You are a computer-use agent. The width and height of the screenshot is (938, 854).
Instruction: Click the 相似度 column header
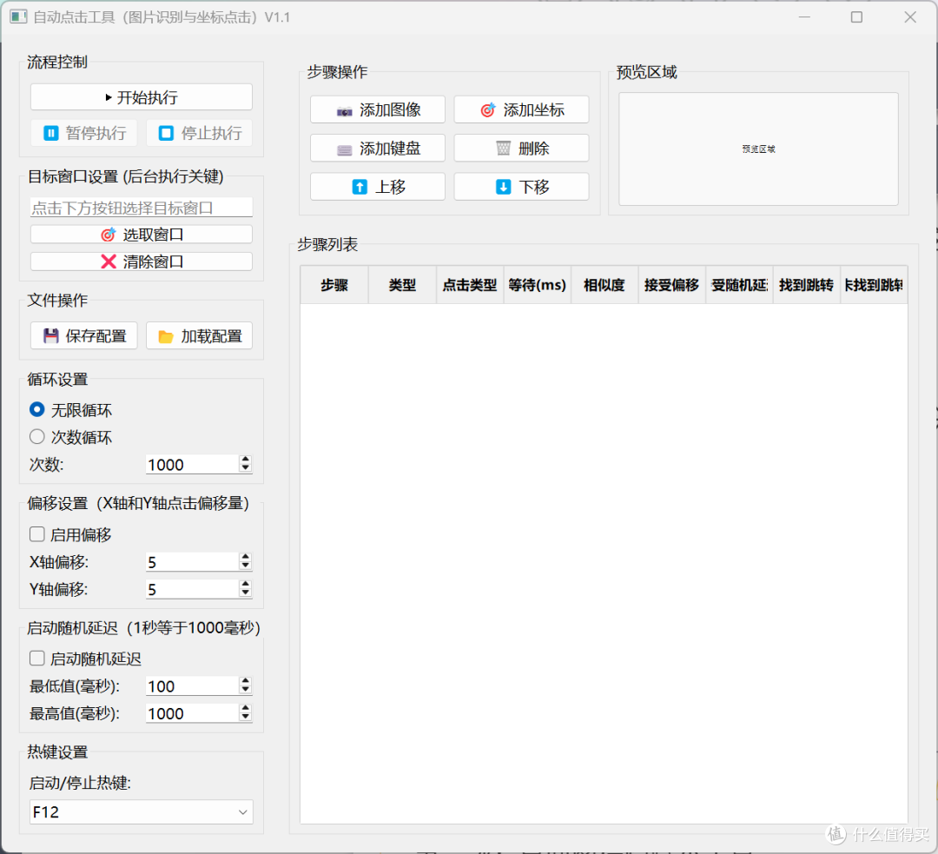[604, 285]
